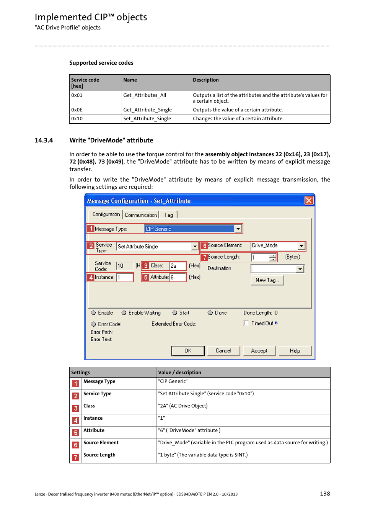
Task: Click the page number 138
Action: [325, 494]
